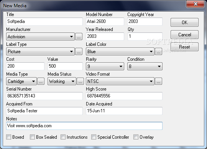
Task: Open the Condition dropdown
Action: pos(145,66)
